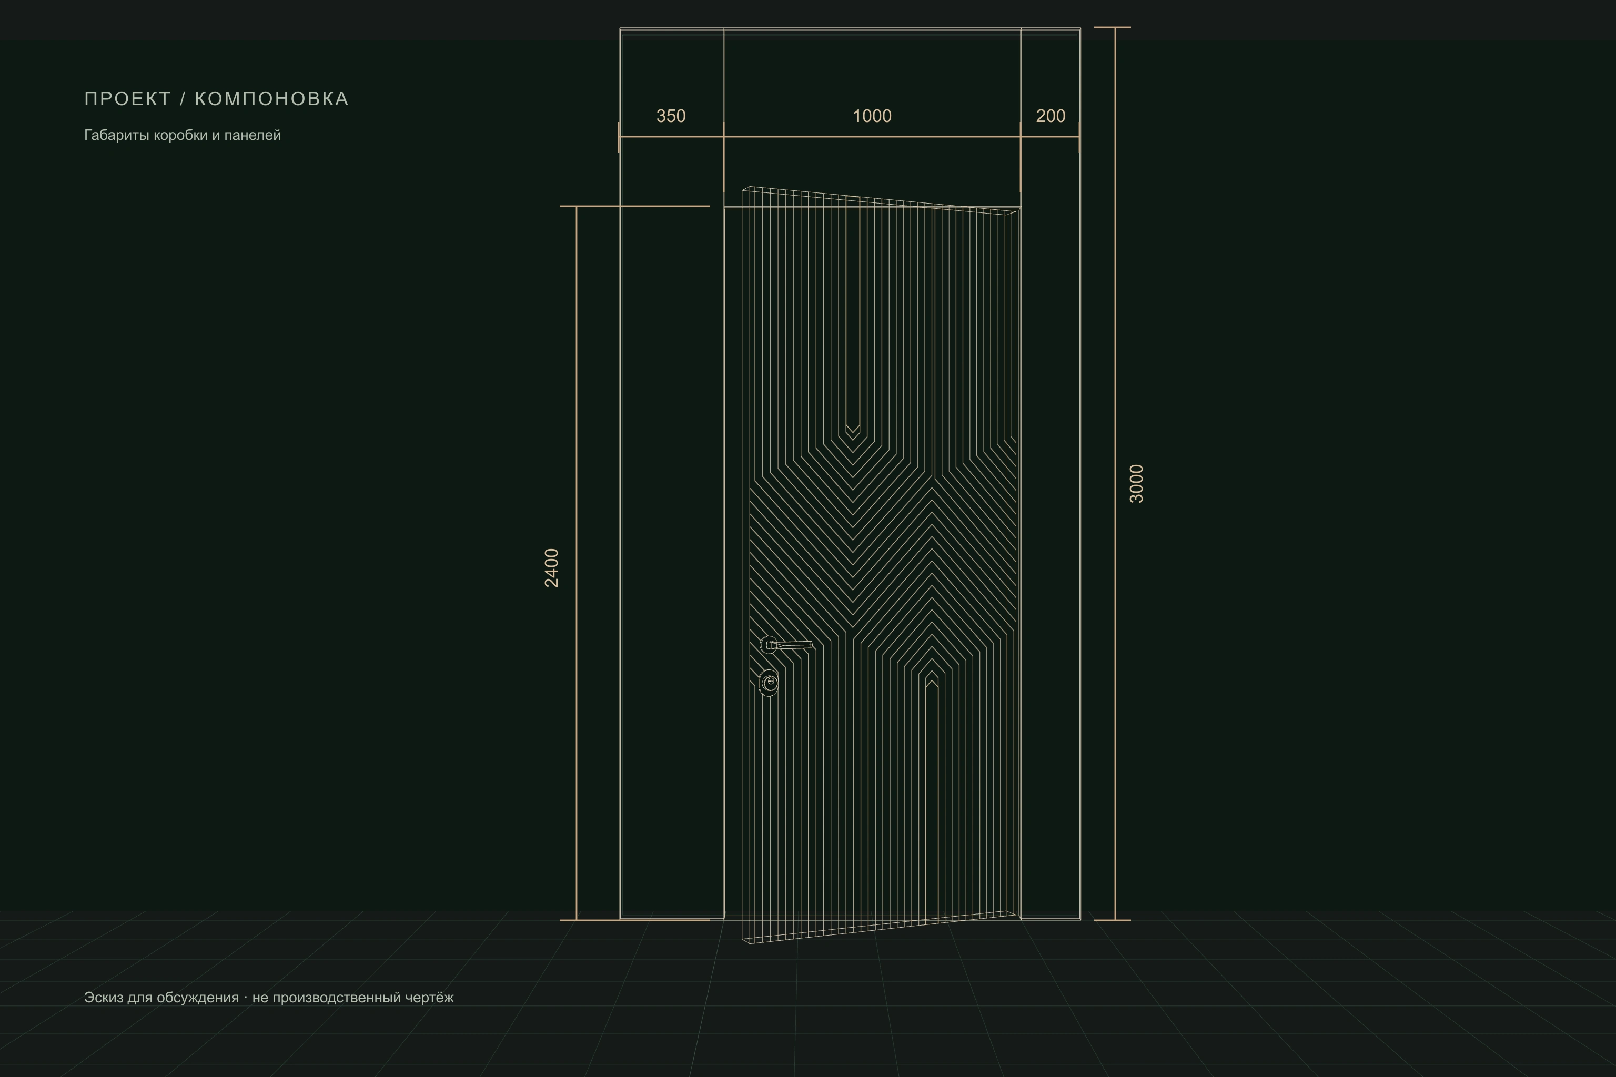Viewport: 1616px width, 1077px height.
Task: Click the footer note "Эскиз для обсуждения"
Action: [x=161, y=997]
